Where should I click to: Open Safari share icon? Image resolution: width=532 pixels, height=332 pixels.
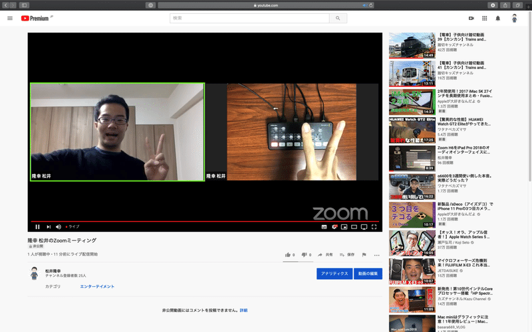(x=505, y=5)
